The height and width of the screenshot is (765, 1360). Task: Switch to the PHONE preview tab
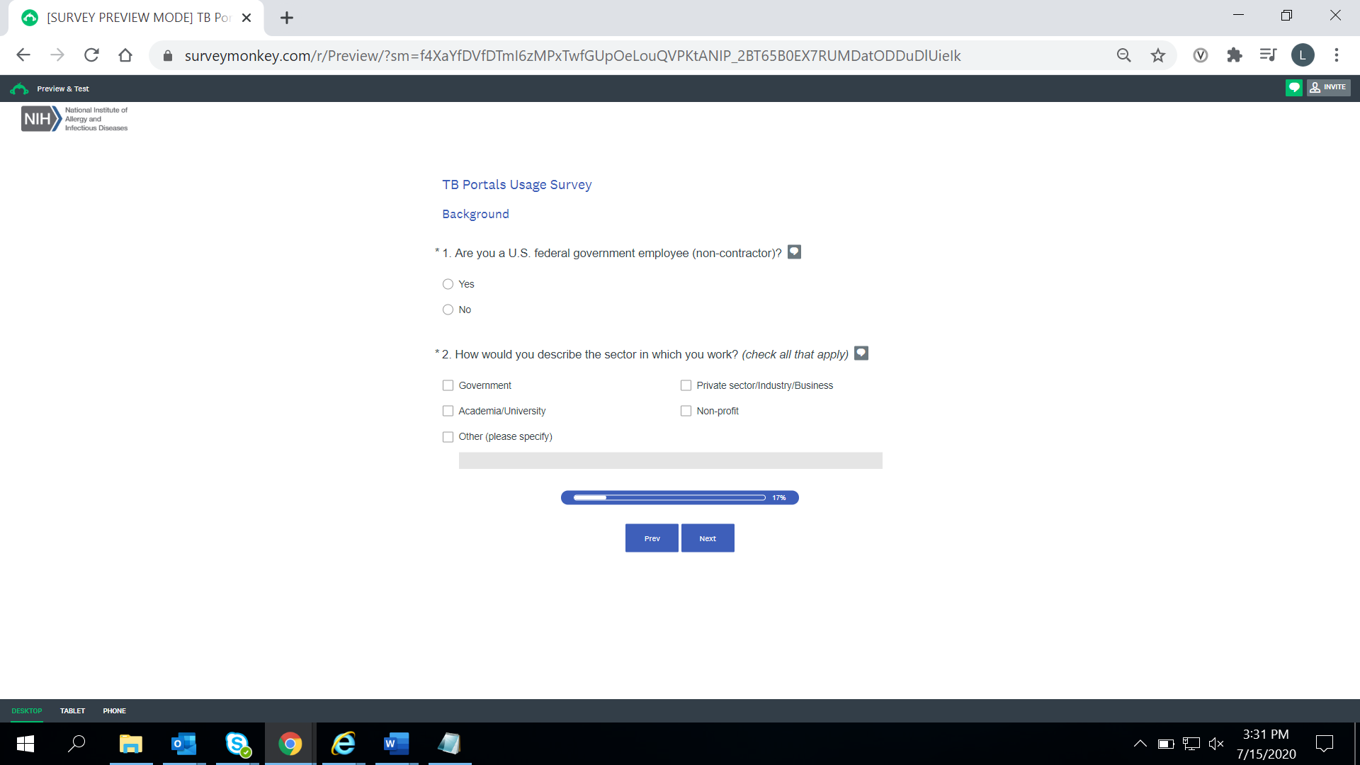tap(114, 710)
